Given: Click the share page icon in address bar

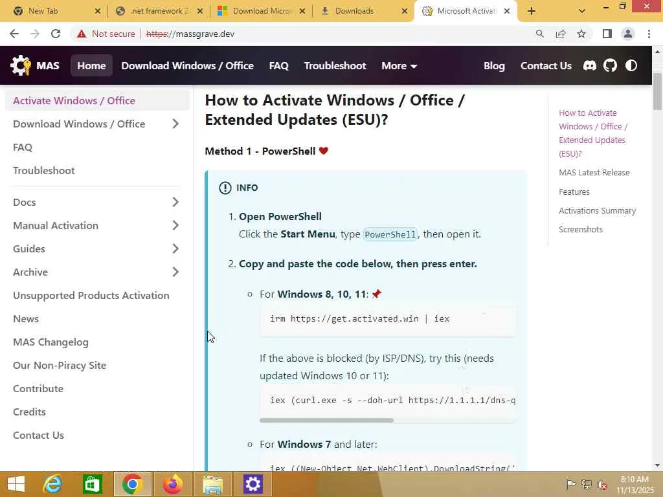Looking at the screenshot, I should click(561, 34).
